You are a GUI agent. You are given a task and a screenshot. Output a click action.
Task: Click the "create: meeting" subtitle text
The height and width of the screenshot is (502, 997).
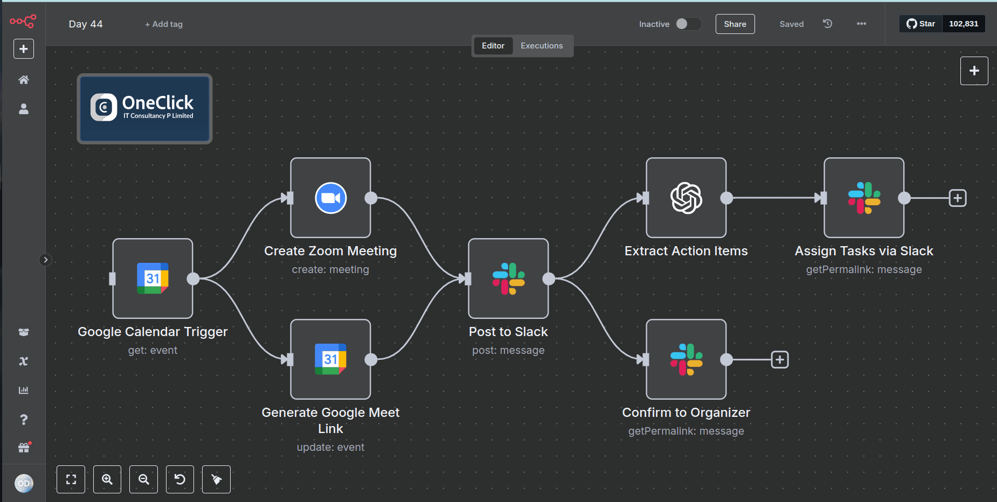coord(330,269)
